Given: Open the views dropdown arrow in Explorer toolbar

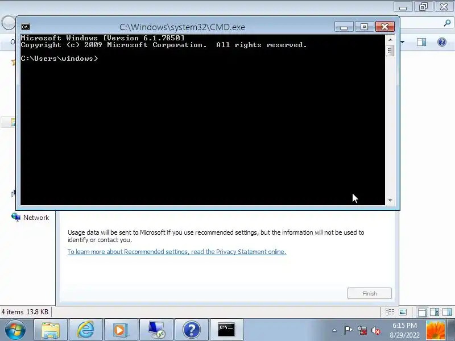Looking at the screenshot, I should [403, 42].
